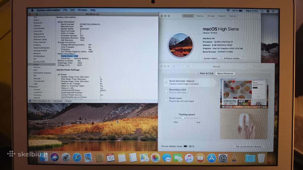Image resolution: width=303 pixels, height=170 pixels.
Task: Select Memory in the hardware sidebar
Action: coord(37,53)
